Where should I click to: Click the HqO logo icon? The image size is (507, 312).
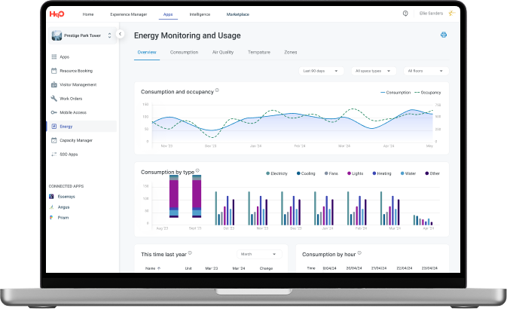(57, 14)
